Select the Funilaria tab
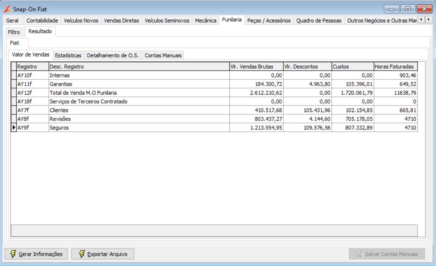This screenshot has width=436, height=266. [232, 20]
